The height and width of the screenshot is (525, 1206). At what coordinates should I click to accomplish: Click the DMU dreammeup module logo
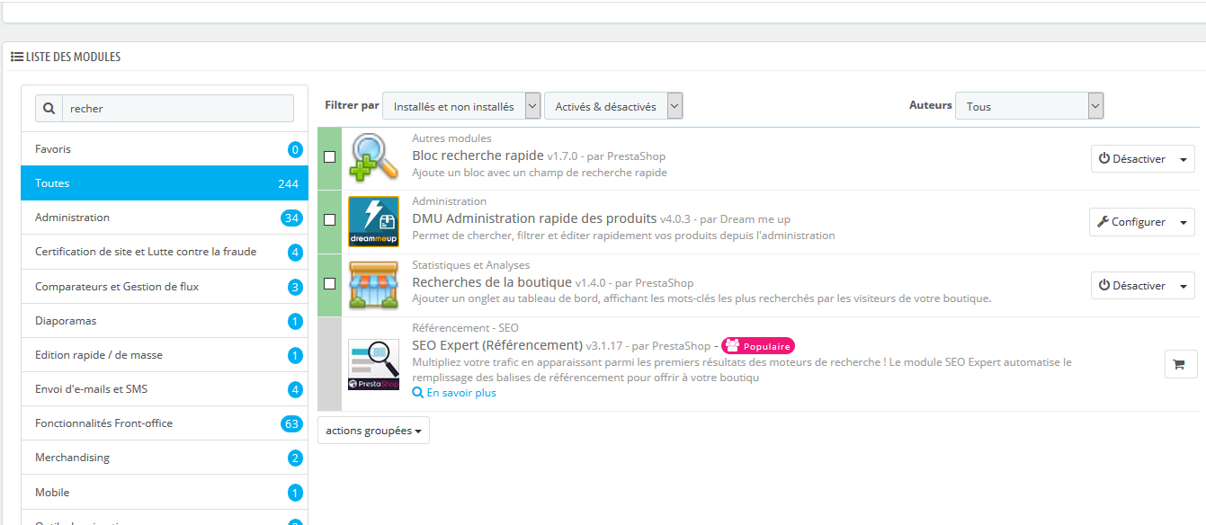(373, 221)
